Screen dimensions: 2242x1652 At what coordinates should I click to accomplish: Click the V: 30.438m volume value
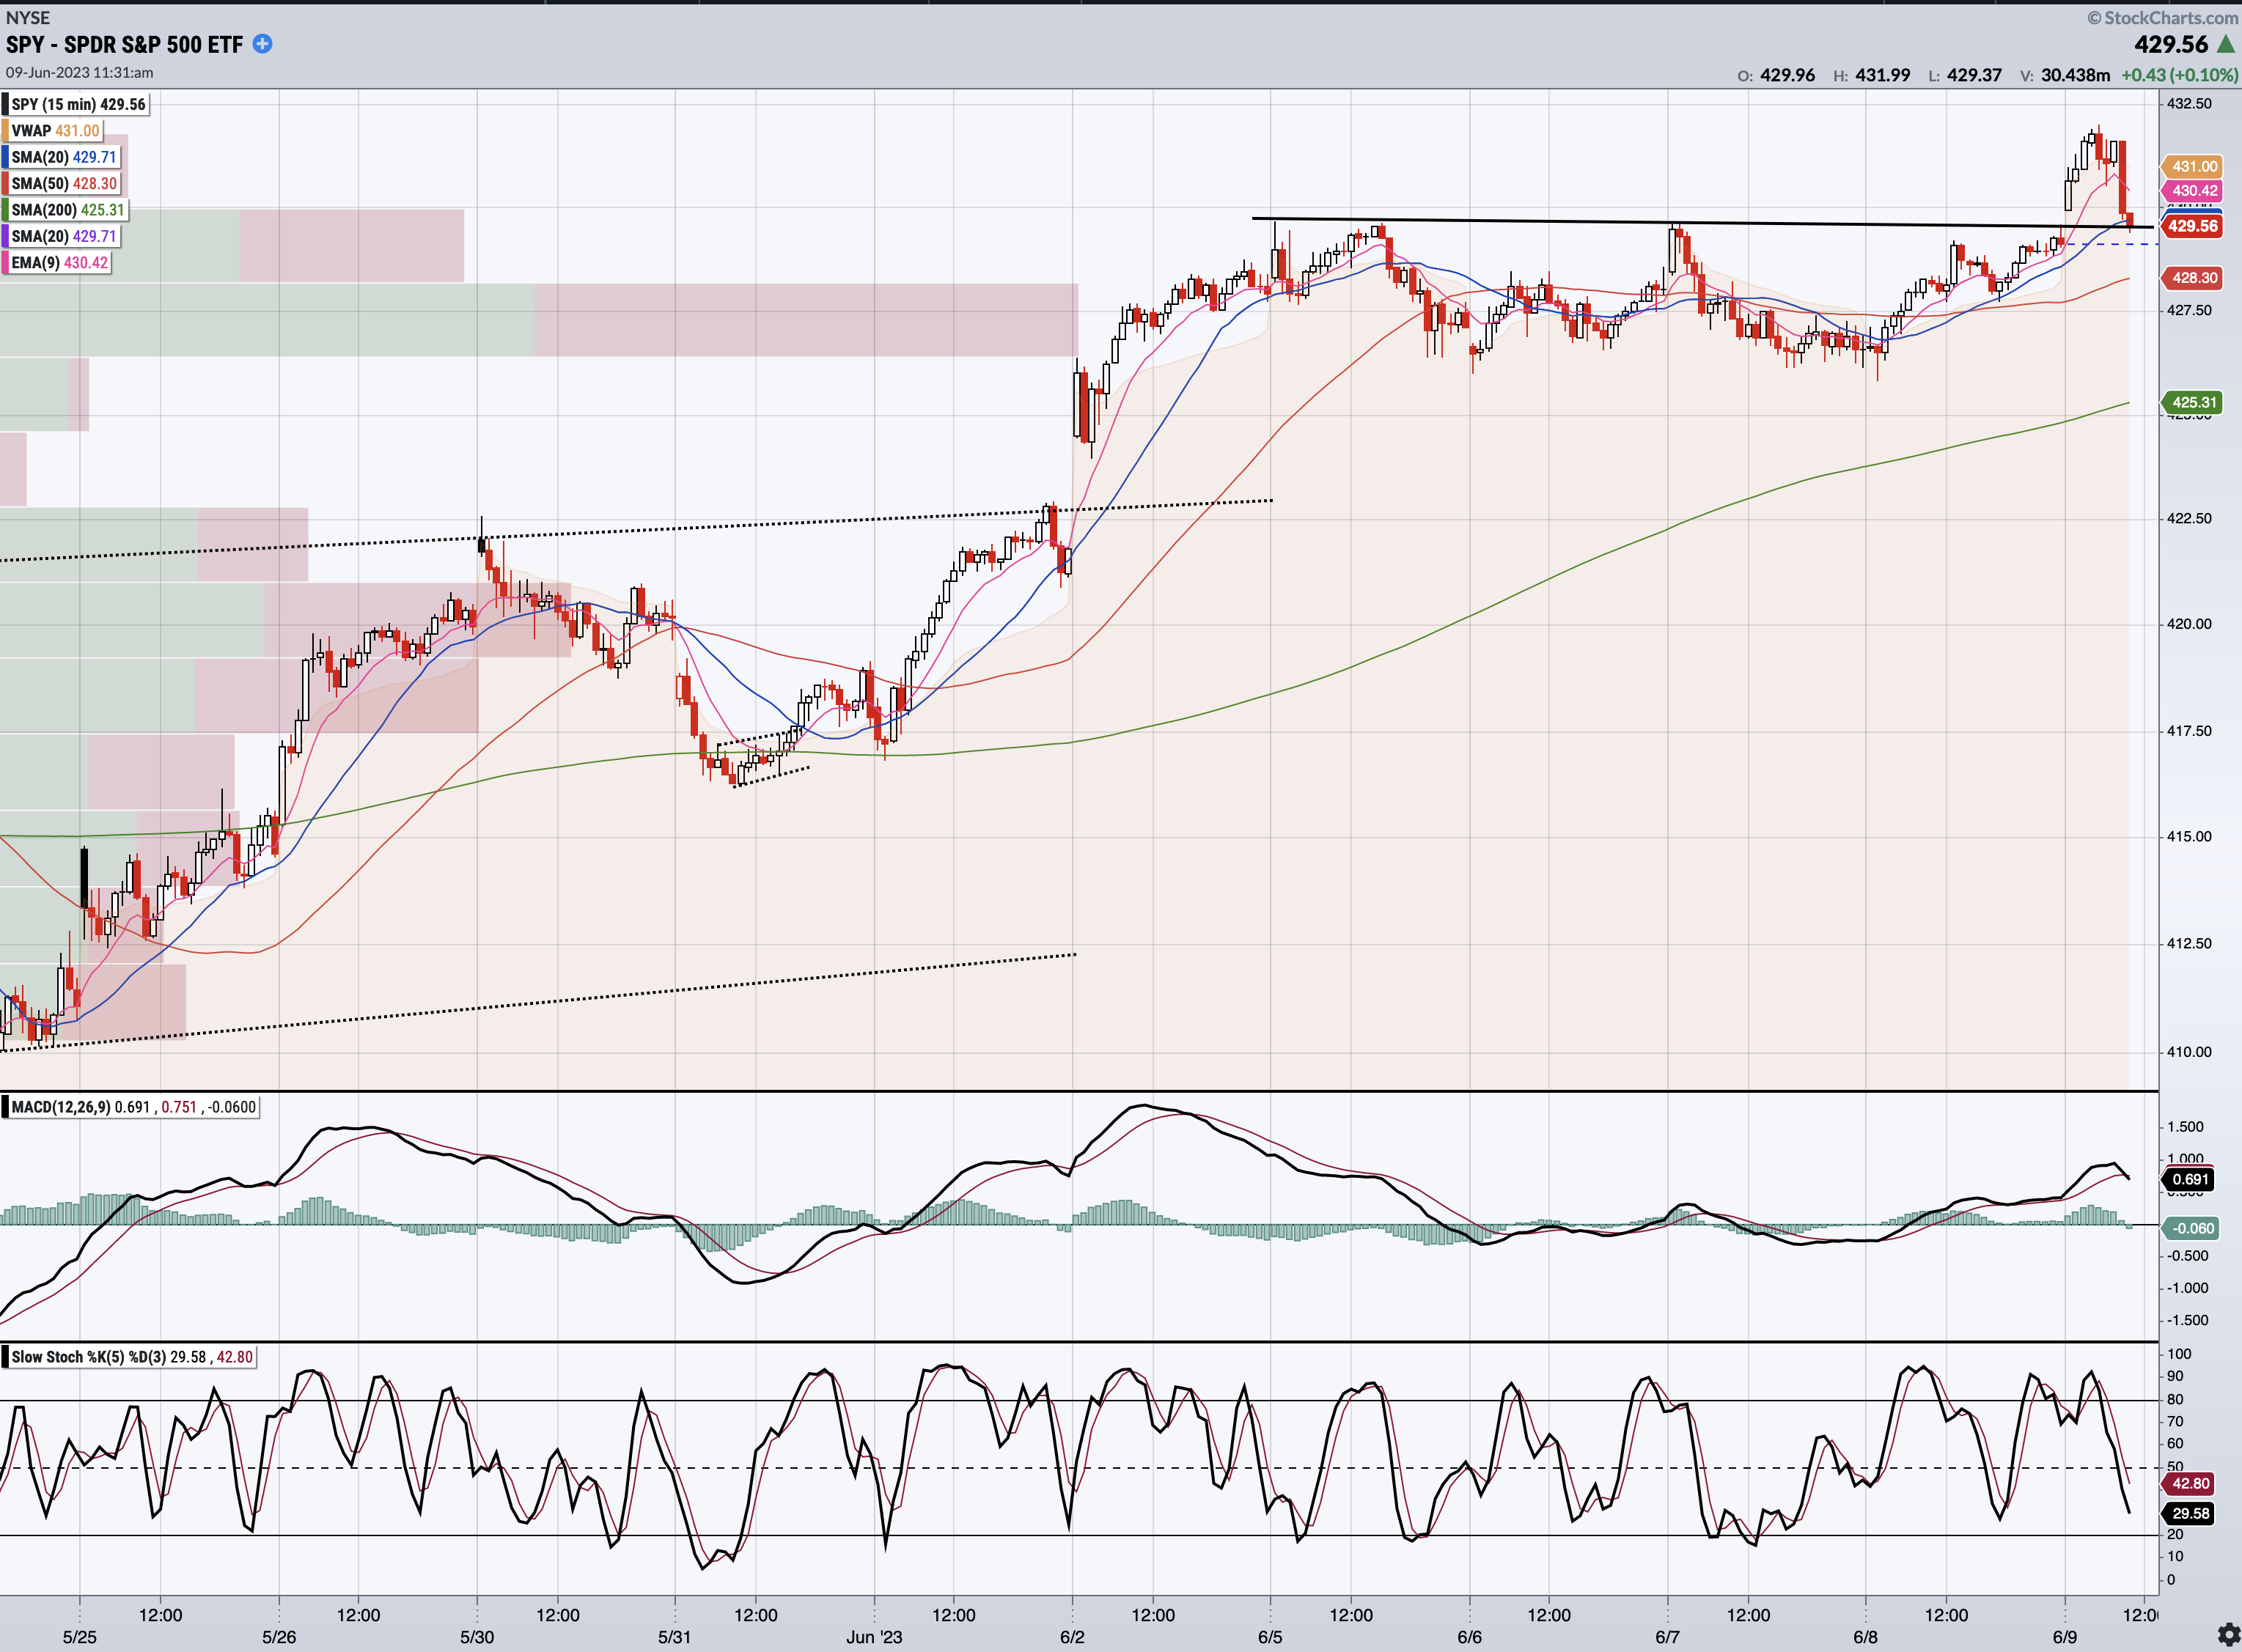[2065, 75]
